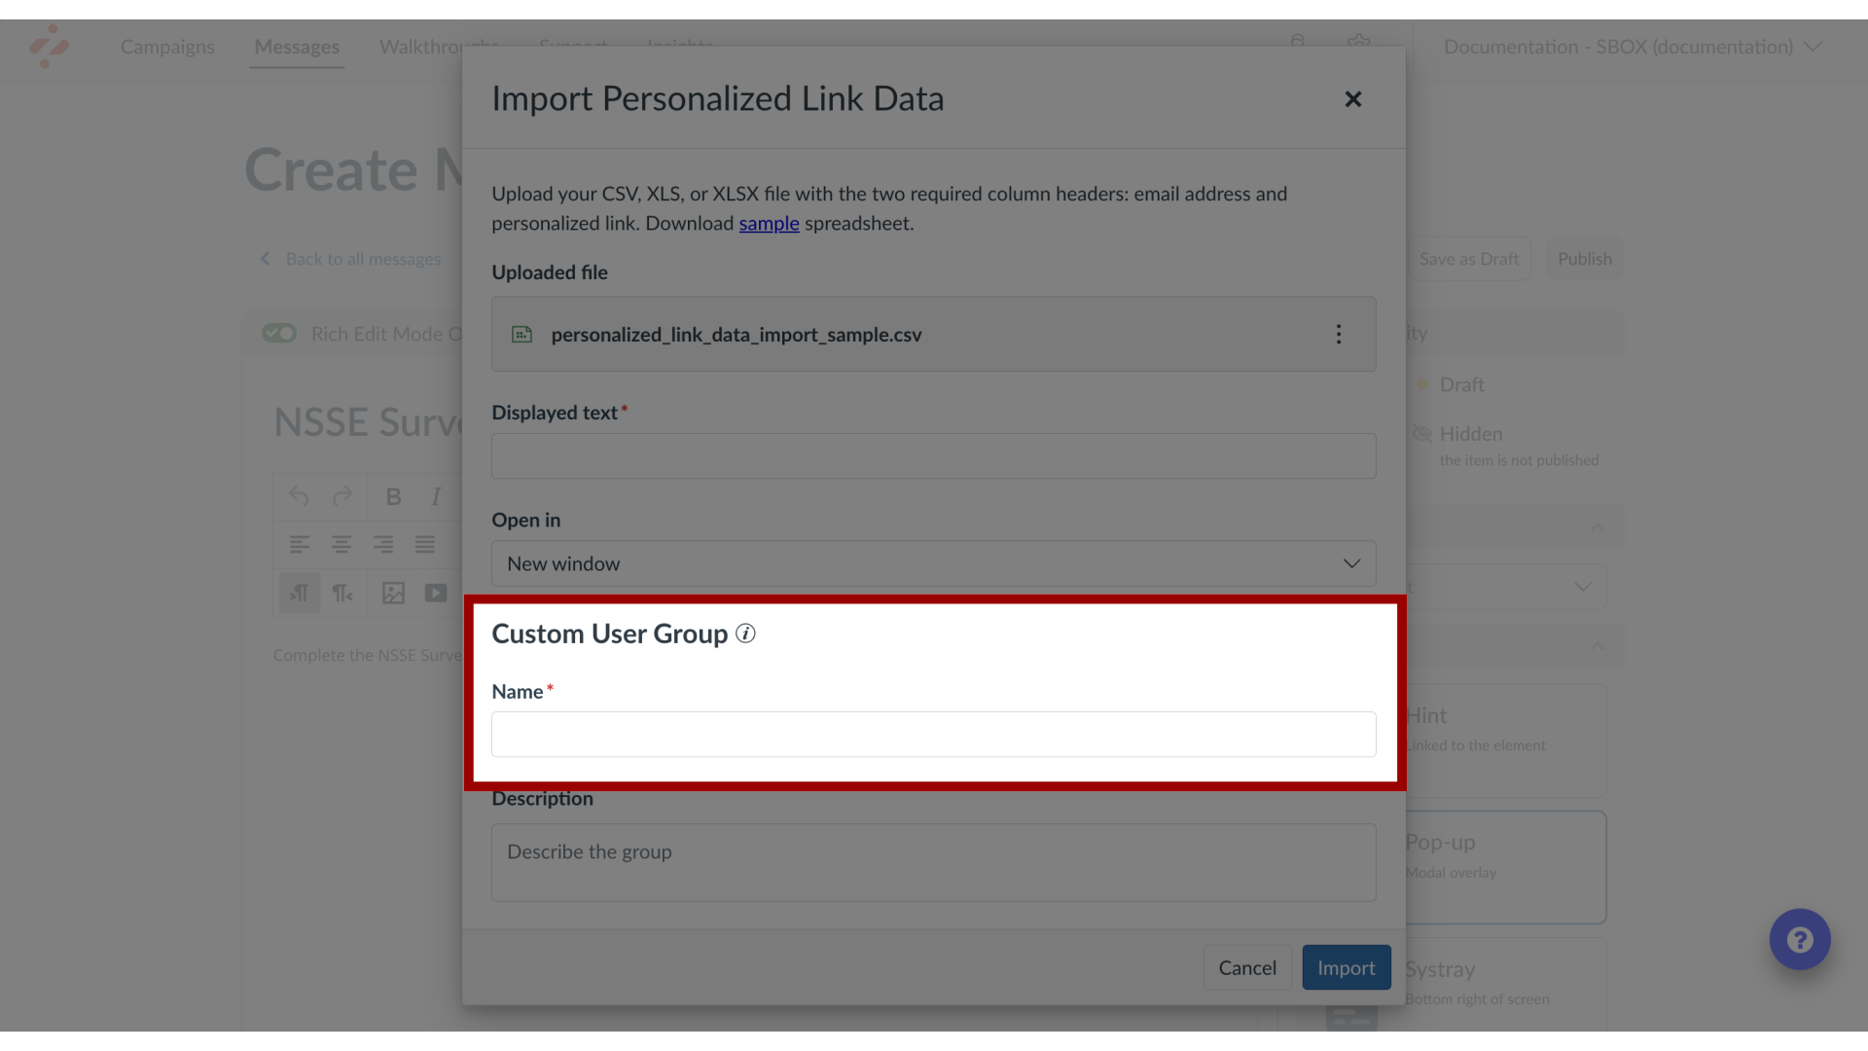The height and width of the screenshot is (1051, 1868).
Task: Select the Bold formatting icon
Action: (393, 496)
